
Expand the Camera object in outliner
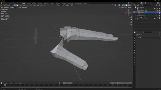click(137, 10)
